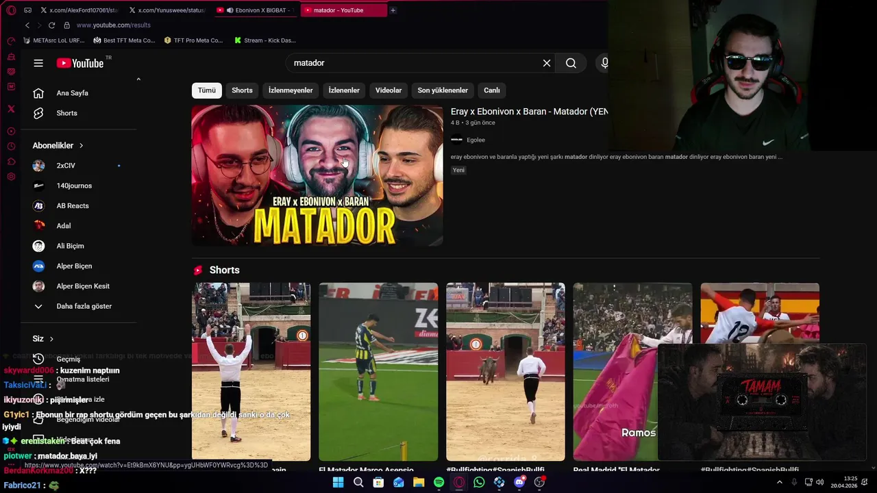This screenshot has height=493, width=877.
Task: Select the İzlenmeyenler filter chip
Action: (x=291, y=90)
